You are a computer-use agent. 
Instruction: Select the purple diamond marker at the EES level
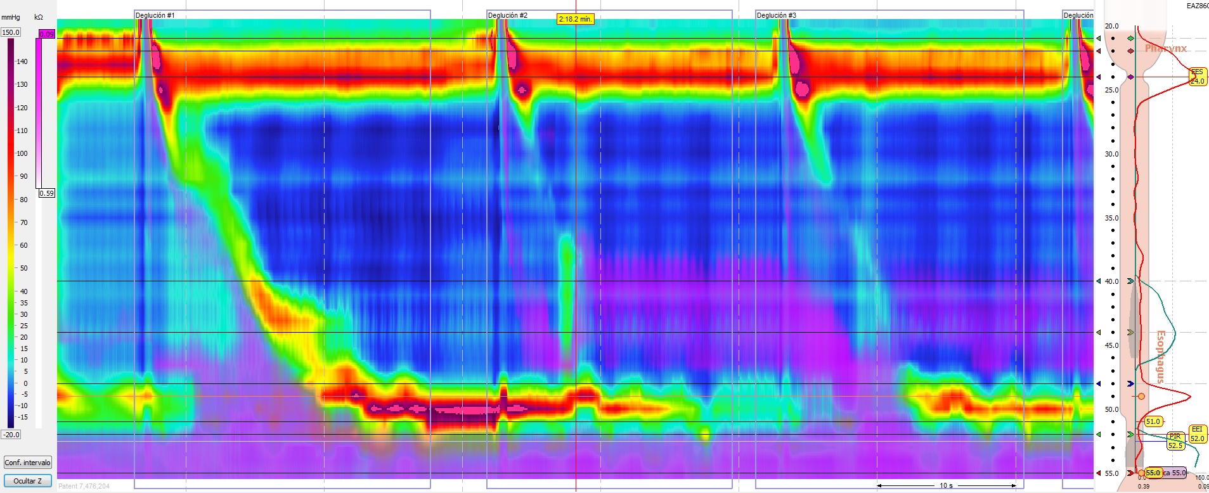[1130, 77]
